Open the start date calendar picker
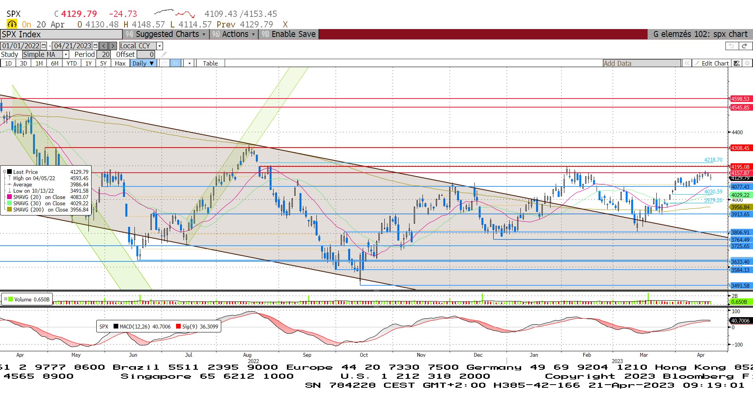Viewport: 753px width, 407px height. tap(44, 46)
